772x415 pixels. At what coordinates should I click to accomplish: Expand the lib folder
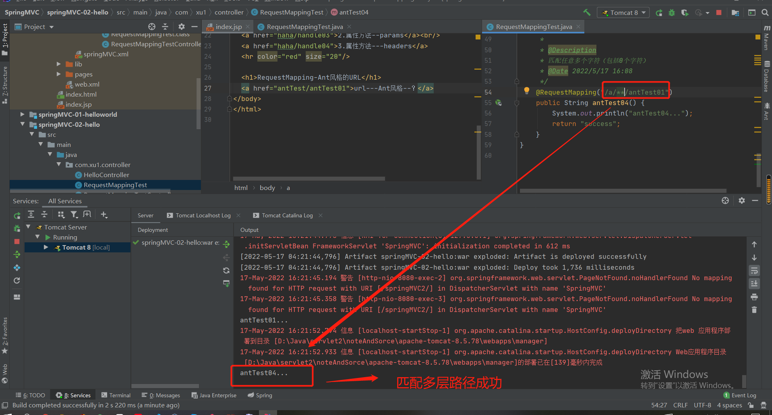point(59,64)
